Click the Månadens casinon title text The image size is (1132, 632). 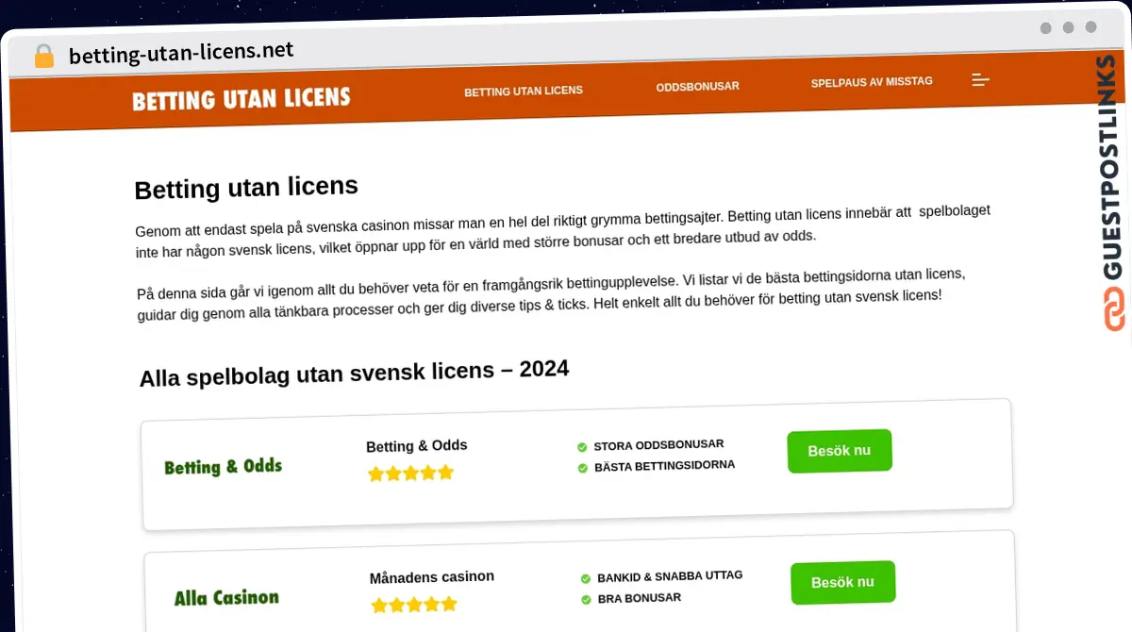tap(431, 576)
